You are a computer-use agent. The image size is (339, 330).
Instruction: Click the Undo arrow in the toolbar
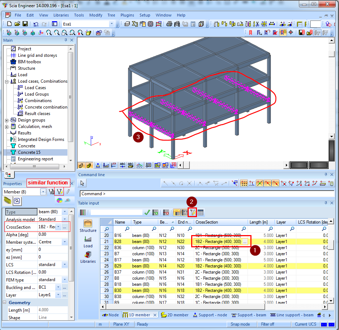[36, 24]
